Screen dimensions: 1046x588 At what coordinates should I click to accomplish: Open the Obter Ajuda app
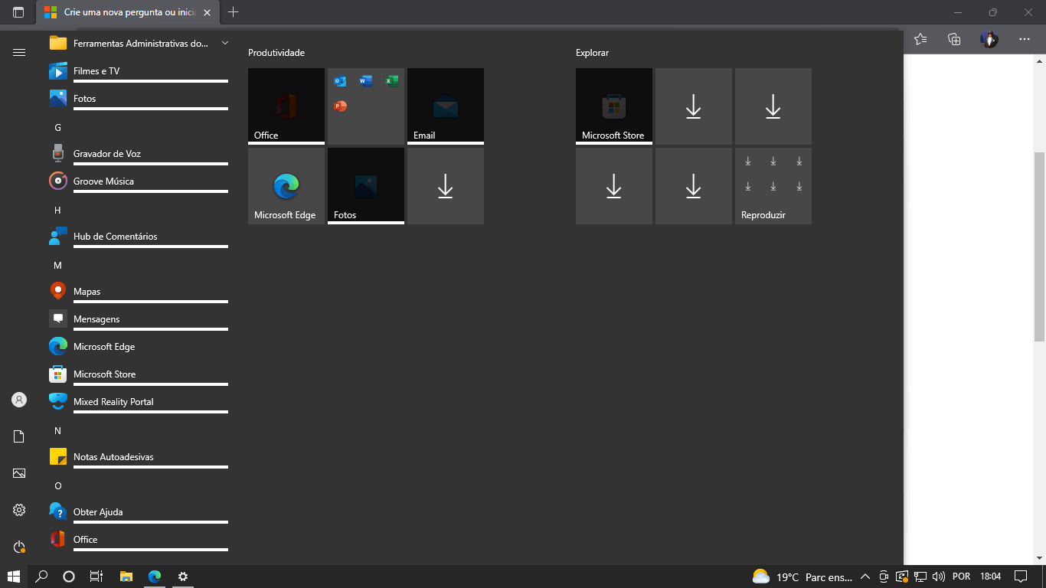[138, 512]
